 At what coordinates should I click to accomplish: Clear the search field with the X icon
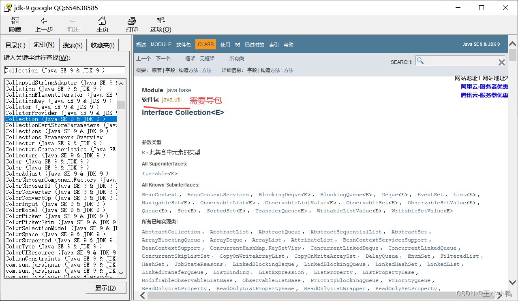point(501,61)
